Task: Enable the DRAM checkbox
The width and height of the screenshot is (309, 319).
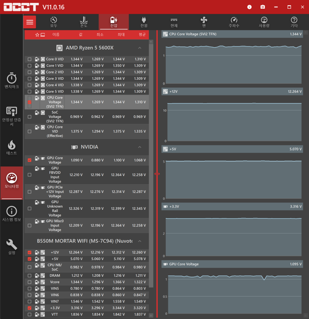Action: [x=29, y=275]
